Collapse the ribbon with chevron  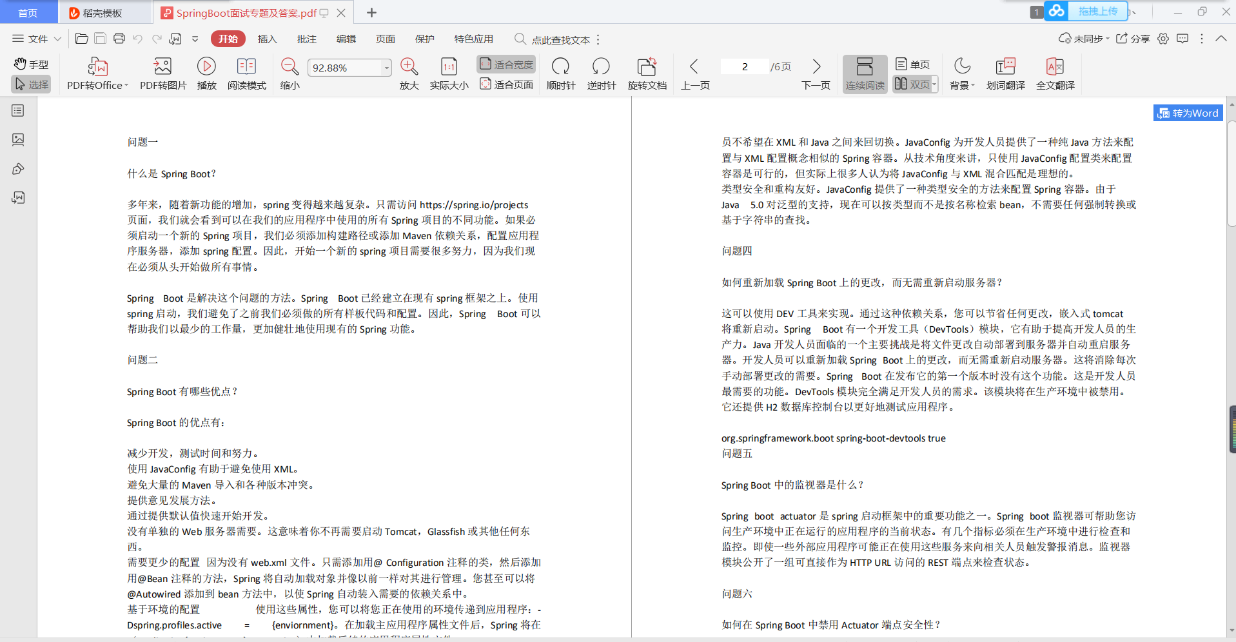1221,39
